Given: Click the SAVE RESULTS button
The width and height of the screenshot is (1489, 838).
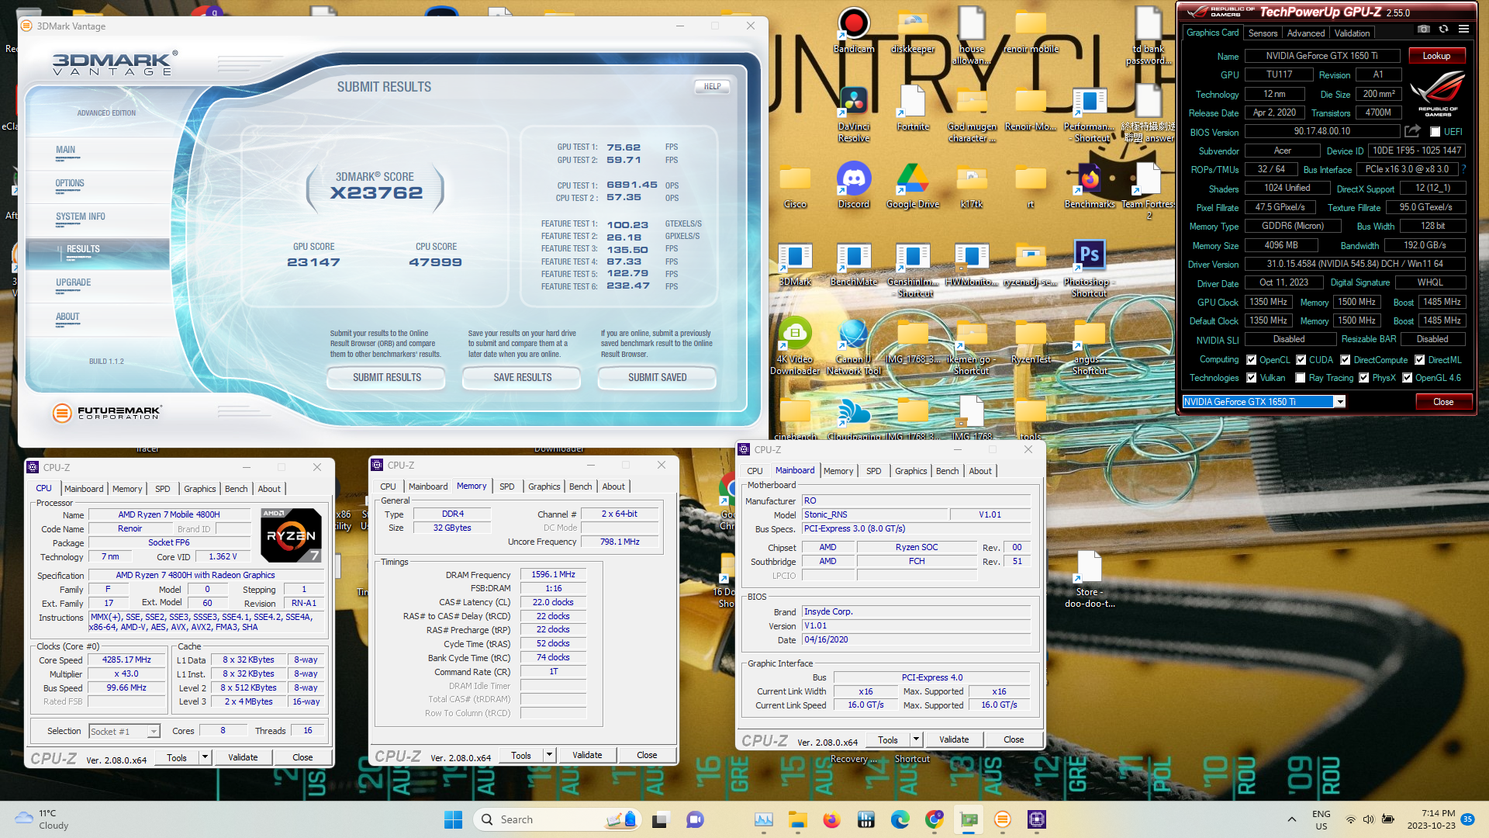Looking at the screenshot, I should [x=522, y=378].
